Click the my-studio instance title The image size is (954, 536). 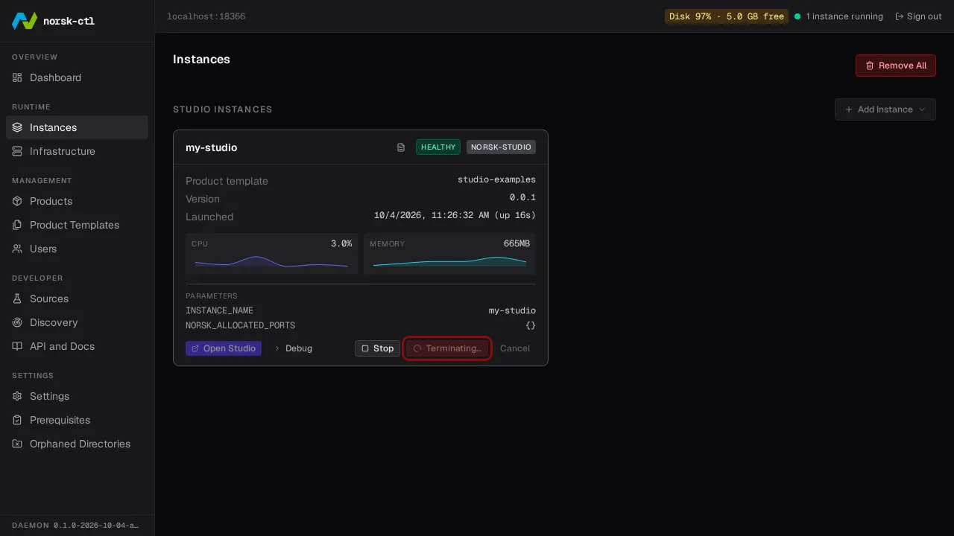pos(212,147)
